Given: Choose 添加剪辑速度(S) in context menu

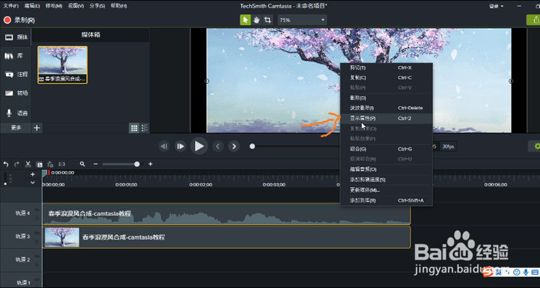Looking at the screenshot, I should [x=386, y=180].
